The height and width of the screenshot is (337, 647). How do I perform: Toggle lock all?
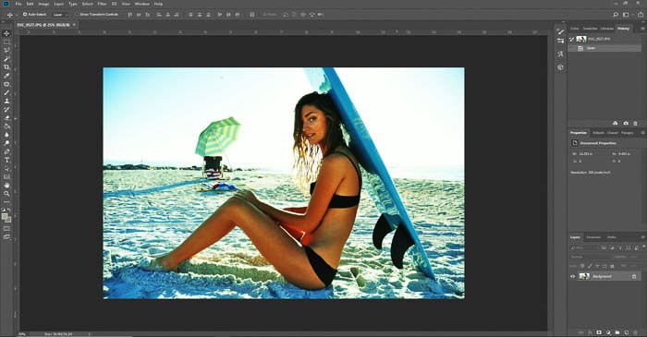click(x=612, y=266)
